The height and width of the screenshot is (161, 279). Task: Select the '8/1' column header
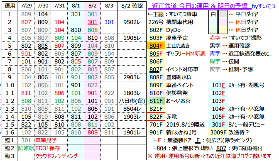pyautogui.click(x=76, y=6)
